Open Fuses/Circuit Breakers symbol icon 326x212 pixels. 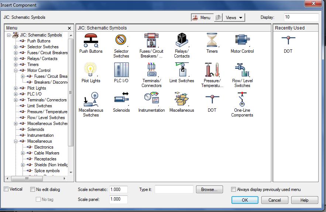pyautogui.click(x=151, y=40)
